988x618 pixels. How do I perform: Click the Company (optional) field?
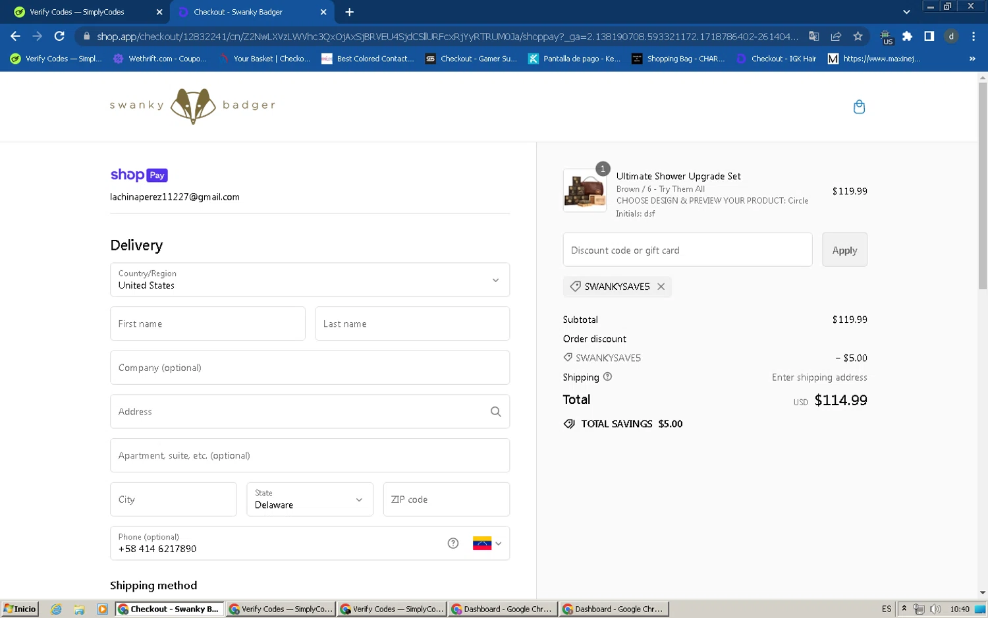point(310,368)
